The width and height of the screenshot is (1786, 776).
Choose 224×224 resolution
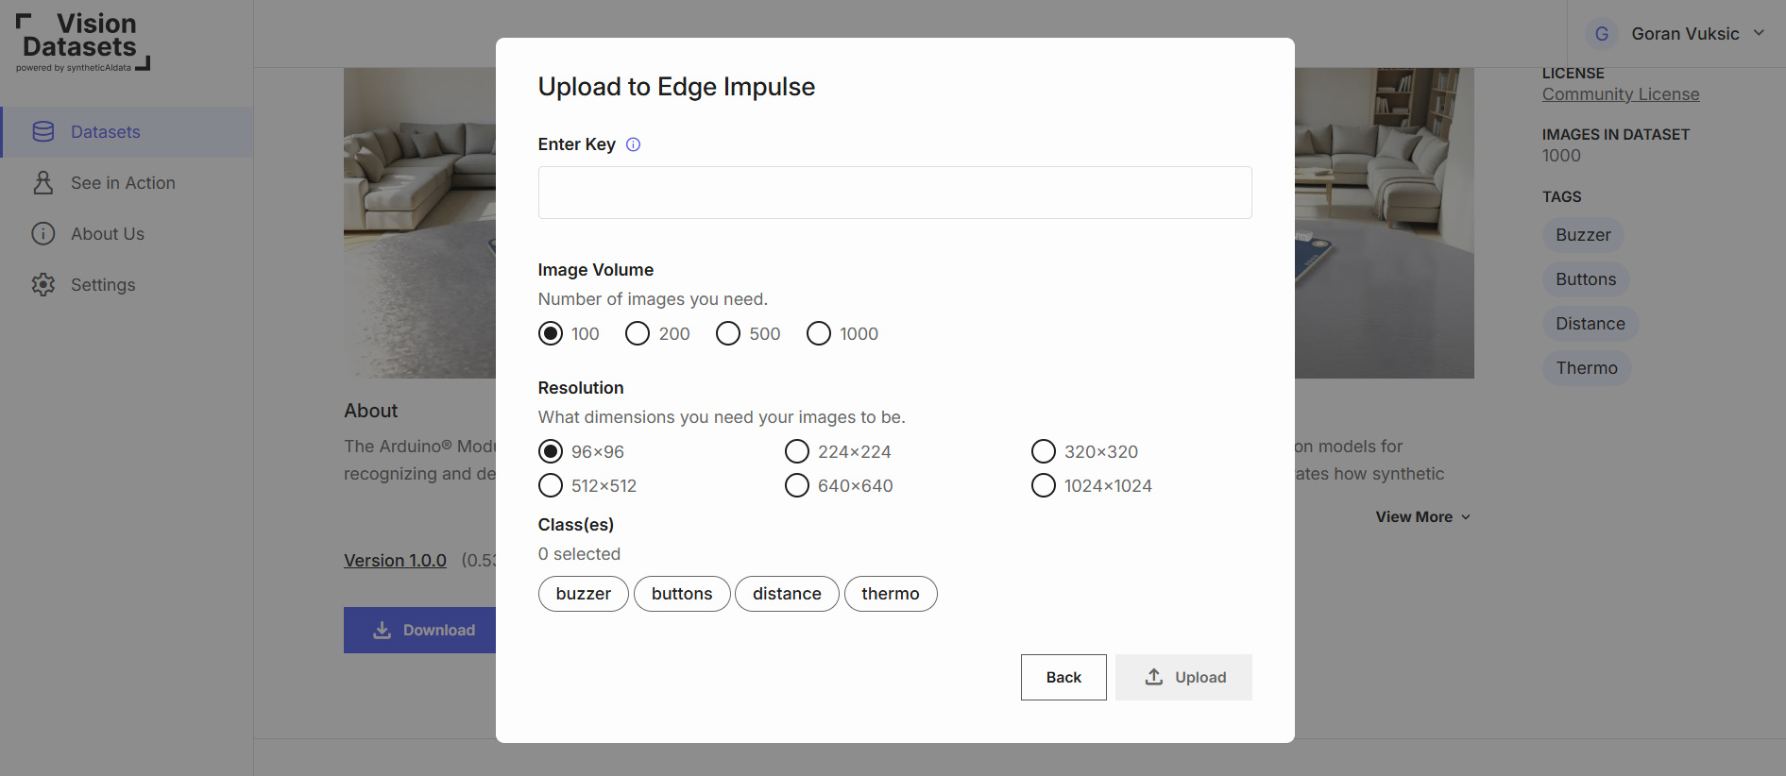click(797, 452)
